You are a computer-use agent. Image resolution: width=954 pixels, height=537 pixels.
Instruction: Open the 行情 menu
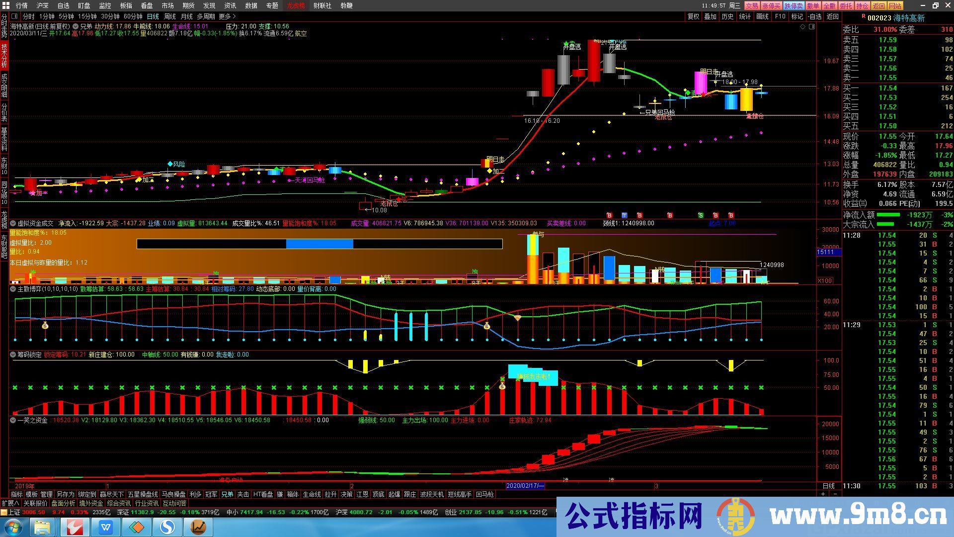pyautogui.click(x=21, y=5)
